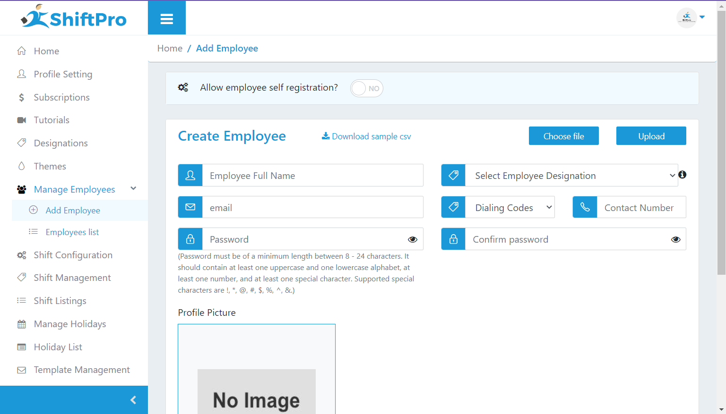Image resolution: width=726 pixels, height=414 pixels.
Task: Click the settings gears icon near self registration
Action: [x=183, y=87]
